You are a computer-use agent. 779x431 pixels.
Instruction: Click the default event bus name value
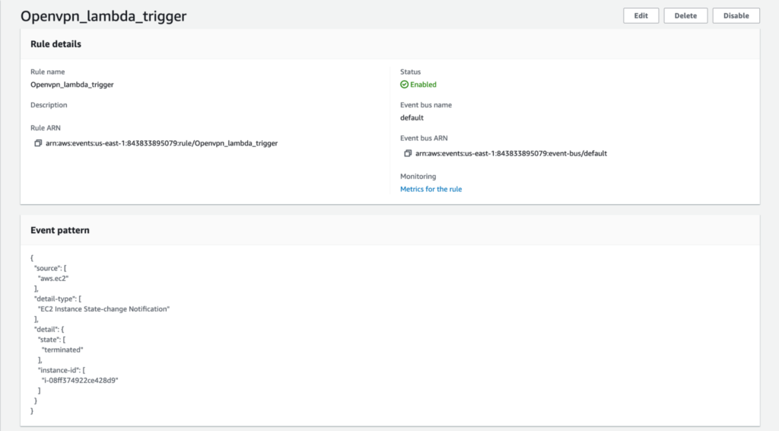click(412, 118)
